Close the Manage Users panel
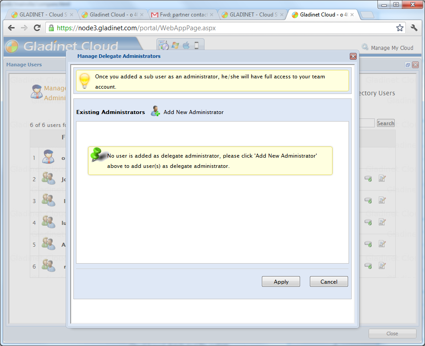The width and height of the screenshot is (425, 346). [415, 65]
